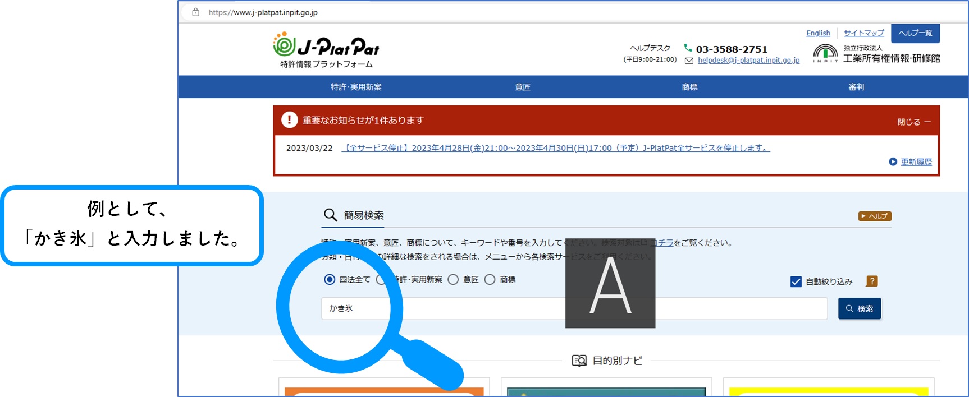Open the ヘルプ一覧 button

tap(915, 33)
